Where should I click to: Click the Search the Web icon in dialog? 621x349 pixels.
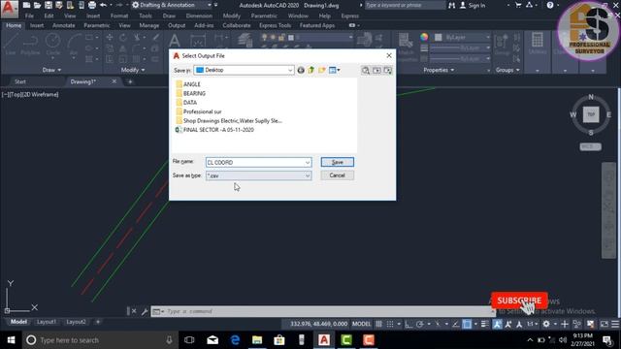click(366, 70)
